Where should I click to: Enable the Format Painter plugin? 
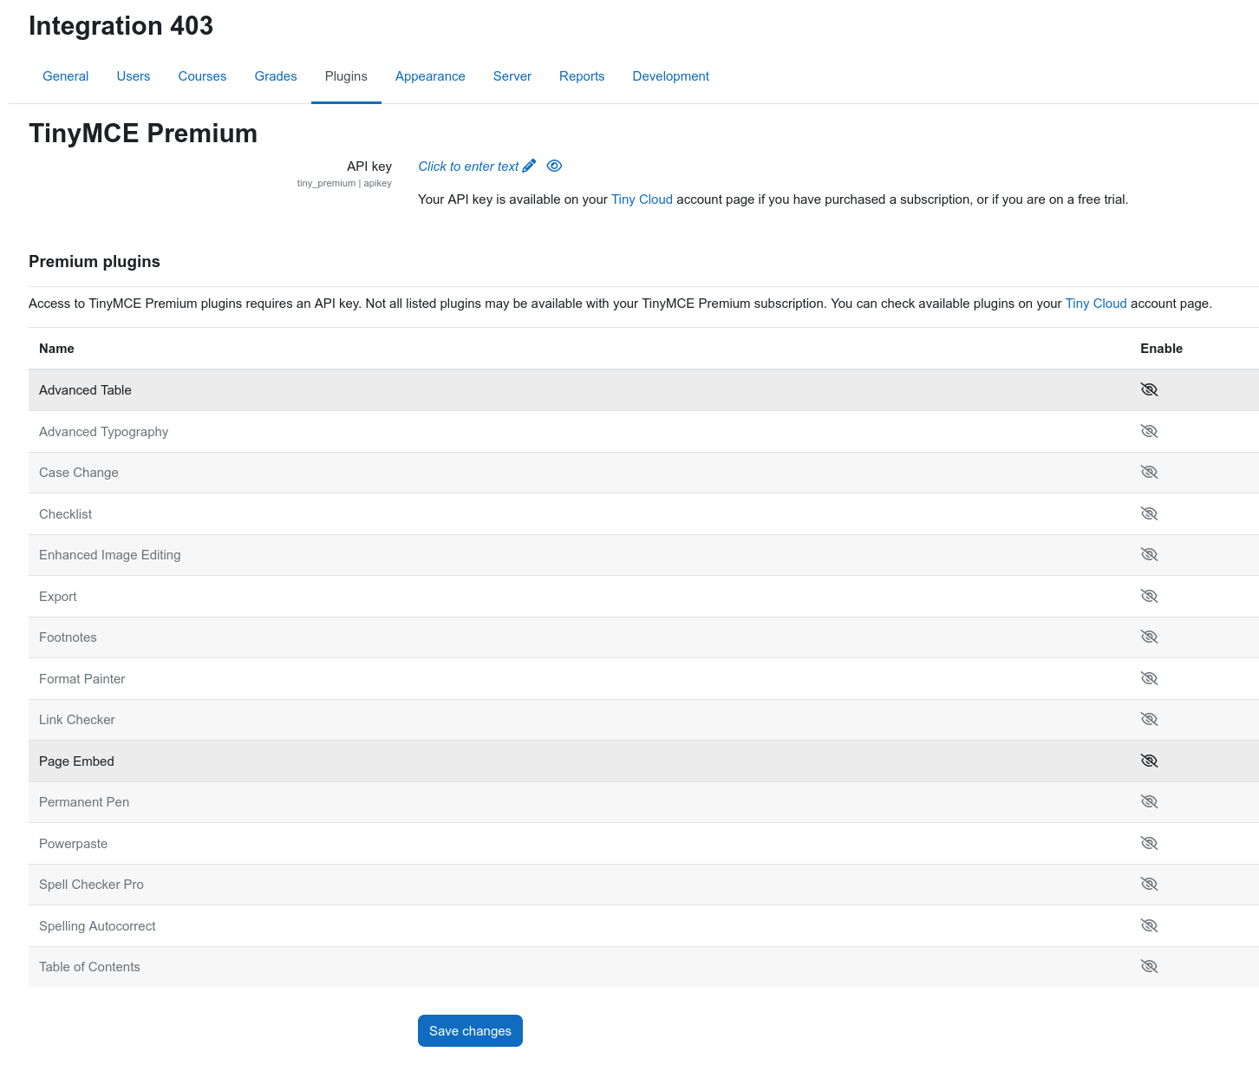click(1149, 678)
